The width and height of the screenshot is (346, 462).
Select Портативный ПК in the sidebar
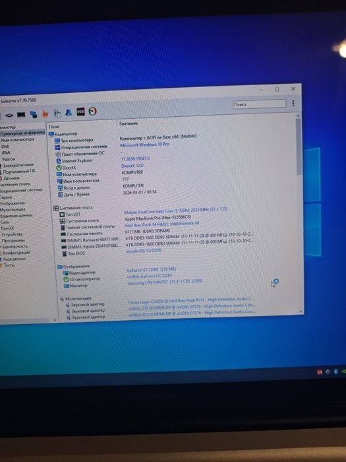(19, 172)
